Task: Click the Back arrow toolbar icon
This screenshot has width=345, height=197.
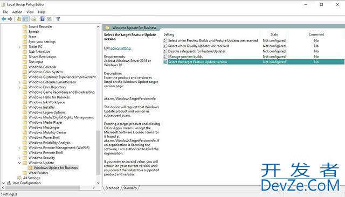Action: click(x=4, y=19)
